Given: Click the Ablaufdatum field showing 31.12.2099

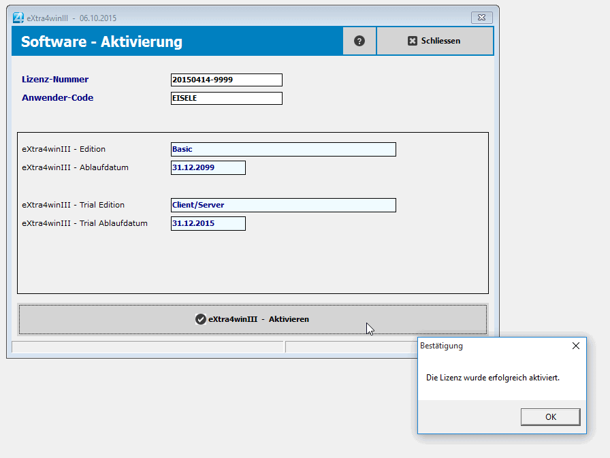Looking at the screenshot, I should tap(208, 167).
